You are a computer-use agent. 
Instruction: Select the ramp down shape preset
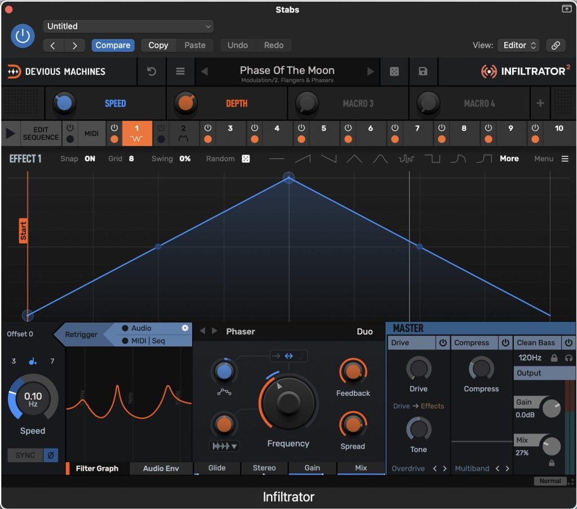point(329,158)
